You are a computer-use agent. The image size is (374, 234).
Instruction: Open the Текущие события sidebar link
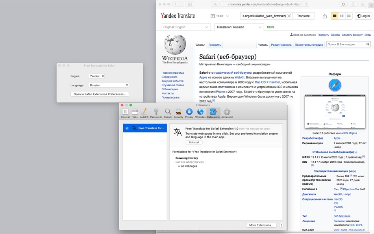tap(172, 81)
